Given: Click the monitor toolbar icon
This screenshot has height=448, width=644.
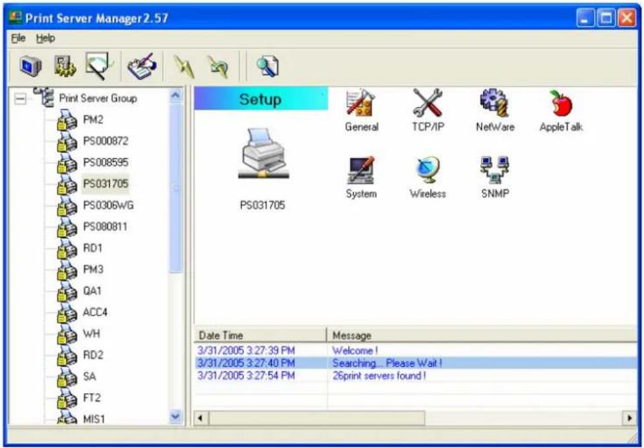Looking at the screenshot, I should click(31, 66).
